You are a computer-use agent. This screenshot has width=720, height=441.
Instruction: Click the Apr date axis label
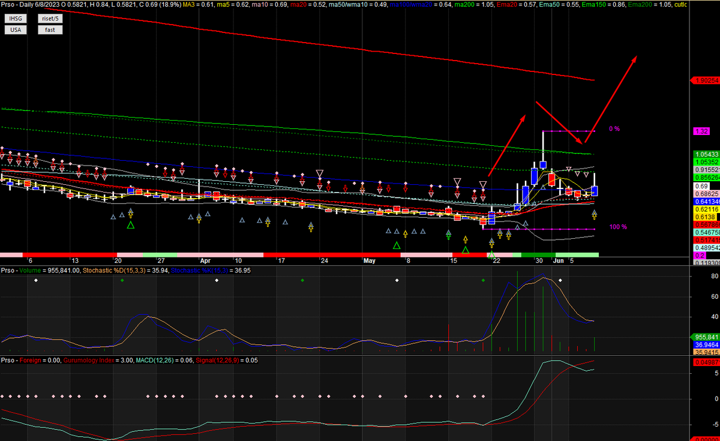pyautogui.click(x=205, y=261)
